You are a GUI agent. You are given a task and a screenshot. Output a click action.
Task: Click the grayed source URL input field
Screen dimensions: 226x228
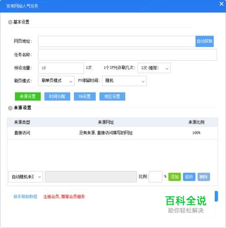pos(91,177)
